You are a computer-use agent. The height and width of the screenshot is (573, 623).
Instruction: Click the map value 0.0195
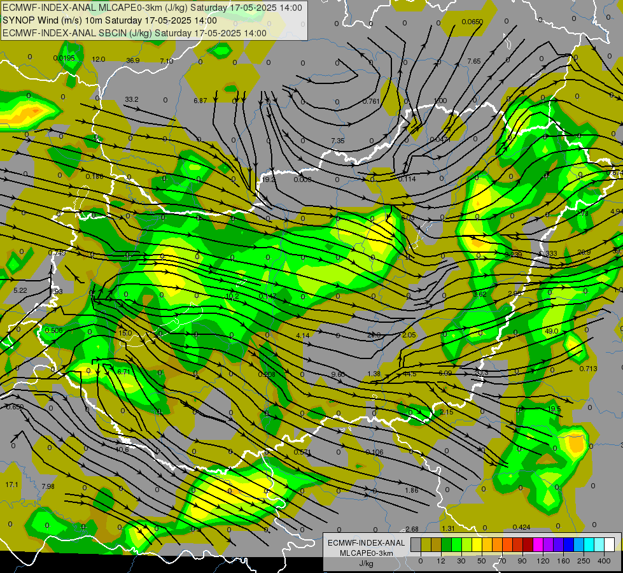pos(64,58)
